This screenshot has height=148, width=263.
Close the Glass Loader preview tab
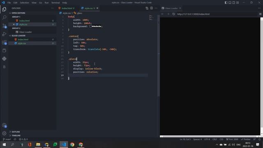coord(180,8)
